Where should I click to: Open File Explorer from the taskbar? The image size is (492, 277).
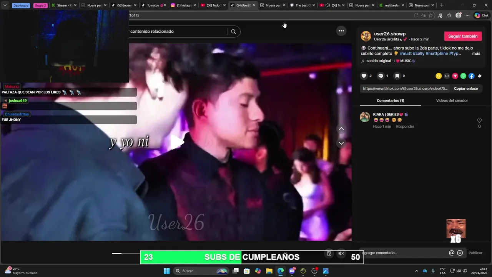click(x=269, y=271)
